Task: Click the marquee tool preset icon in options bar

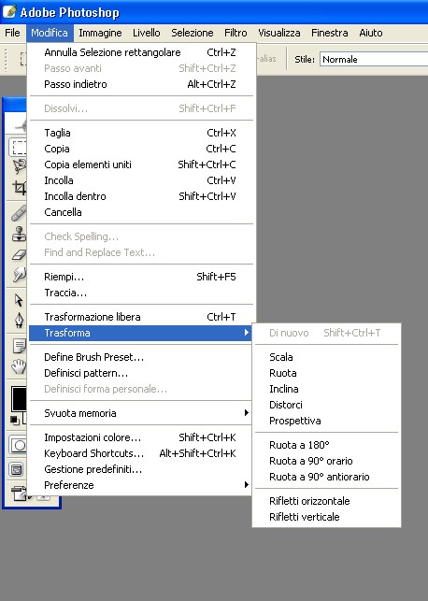Action: 23,59
